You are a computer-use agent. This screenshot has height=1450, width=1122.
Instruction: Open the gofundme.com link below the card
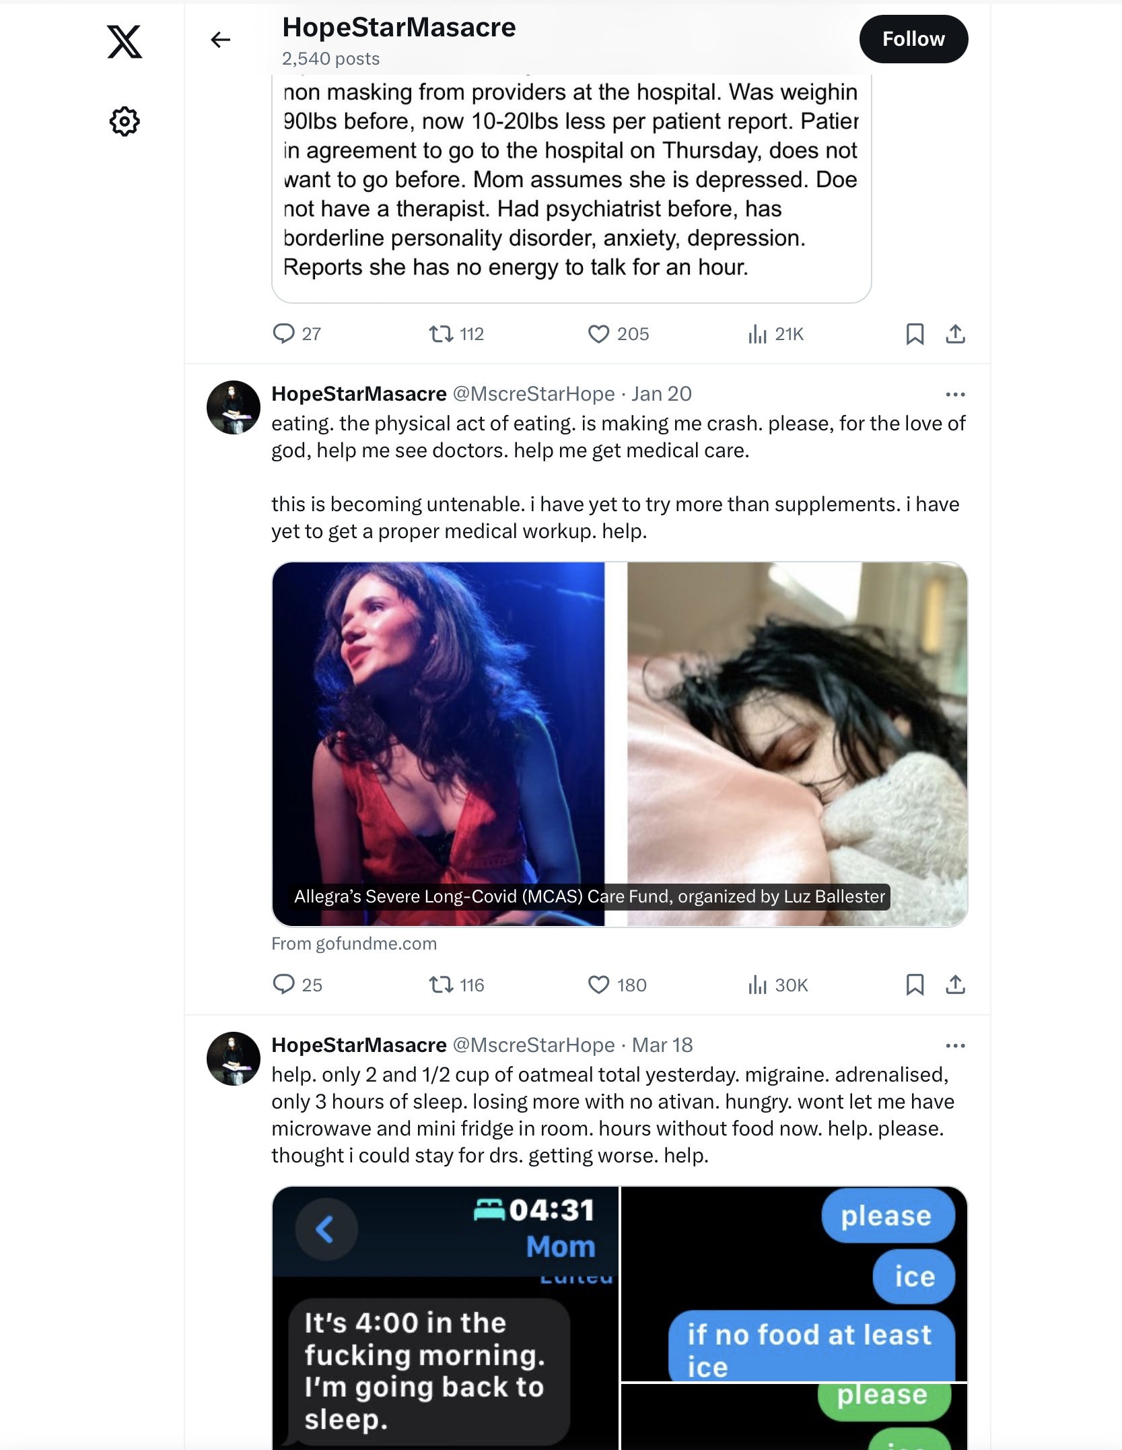pyautogui.click(x=354, y=944)
